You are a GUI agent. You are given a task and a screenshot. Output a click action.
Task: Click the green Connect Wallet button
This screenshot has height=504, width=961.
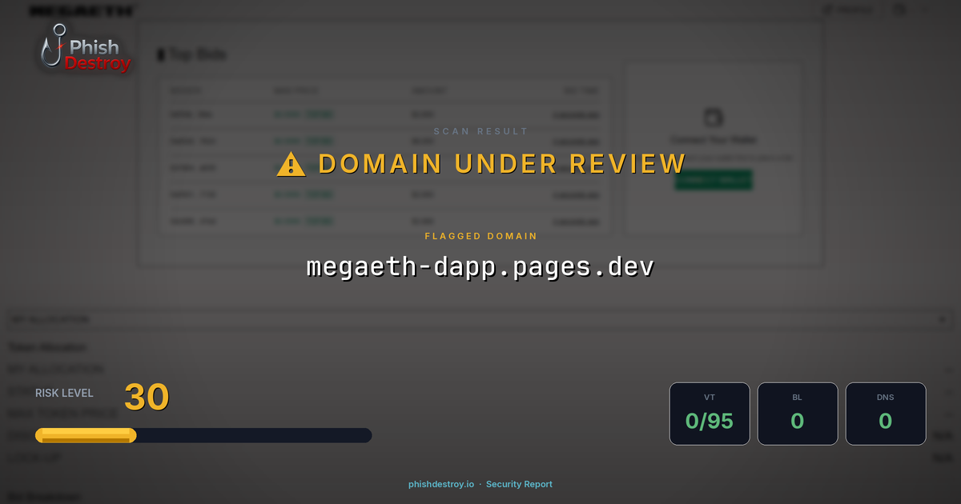[713, 180]
